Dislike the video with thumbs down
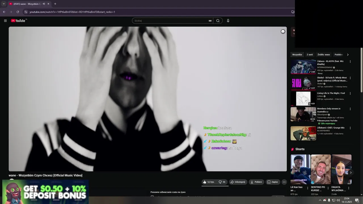Screen dimensions: 363x204 click(222, 182)
